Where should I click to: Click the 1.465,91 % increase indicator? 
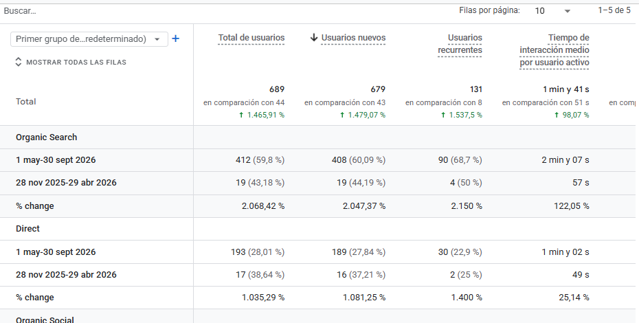[262, 115]
